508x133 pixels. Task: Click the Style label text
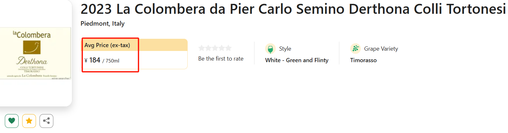click(285, 49)
